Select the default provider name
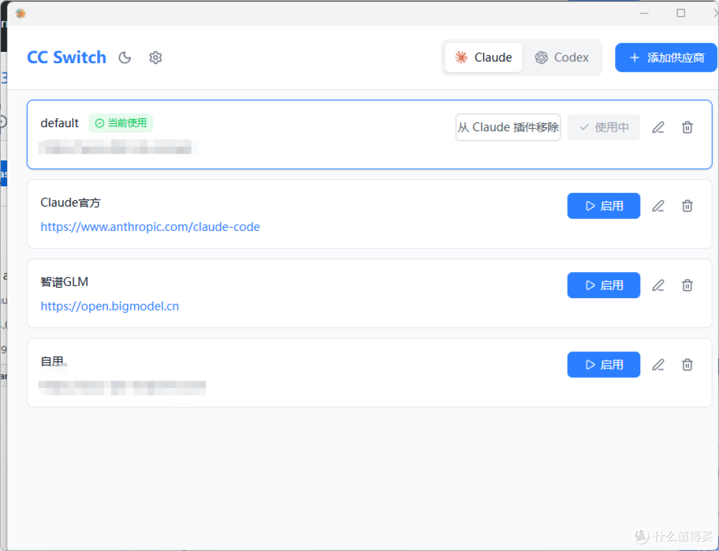Image resolution: width=719 pixels, height=551 pixels. tap(60, 123)
